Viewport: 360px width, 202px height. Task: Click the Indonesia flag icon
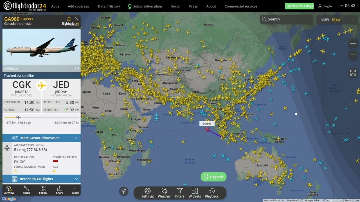coord(55,162)
